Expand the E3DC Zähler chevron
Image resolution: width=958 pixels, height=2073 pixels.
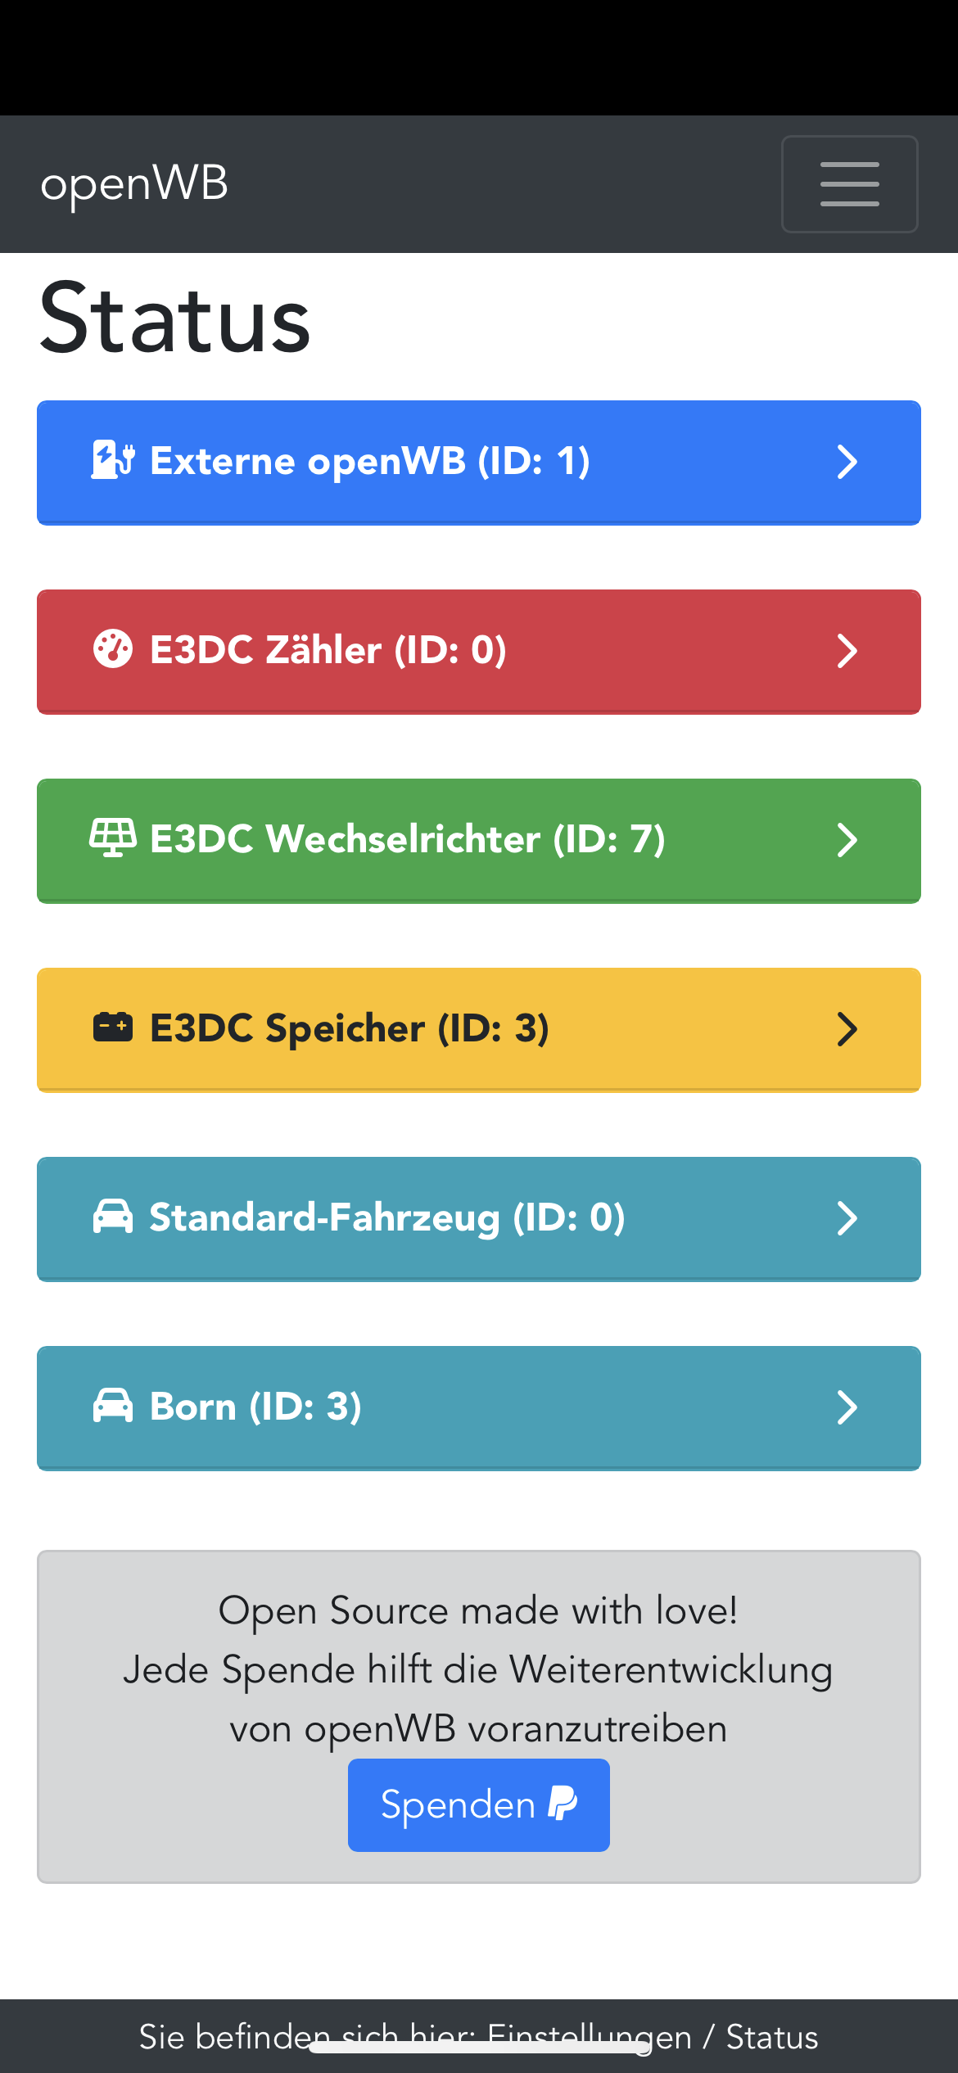pyautogui.click(x=847, y=651)
